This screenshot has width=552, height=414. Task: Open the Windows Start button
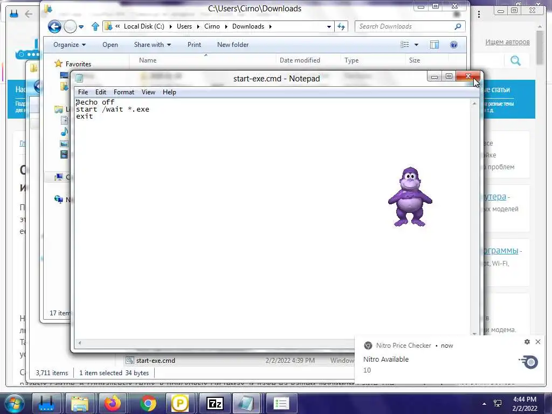[14, 403]
